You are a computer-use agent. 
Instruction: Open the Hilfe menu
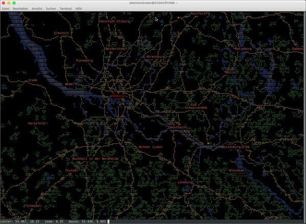pyautogui.click(x=79, y=9)
